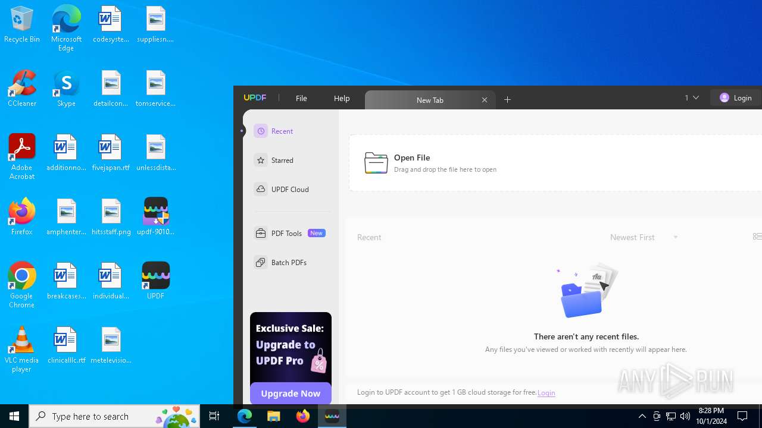
Task: Select the individual Word file on desktop
Action: 111,281
